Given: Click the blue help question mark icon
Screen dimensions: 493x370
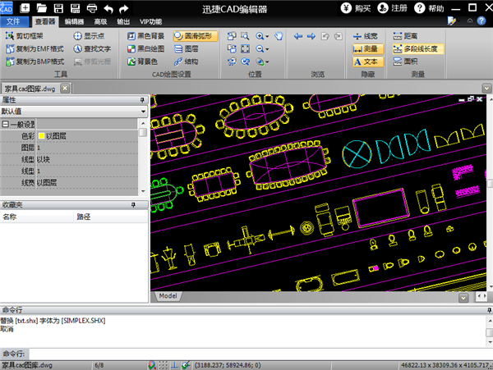Looking at the screenshot, I should (x=481, y=21).
